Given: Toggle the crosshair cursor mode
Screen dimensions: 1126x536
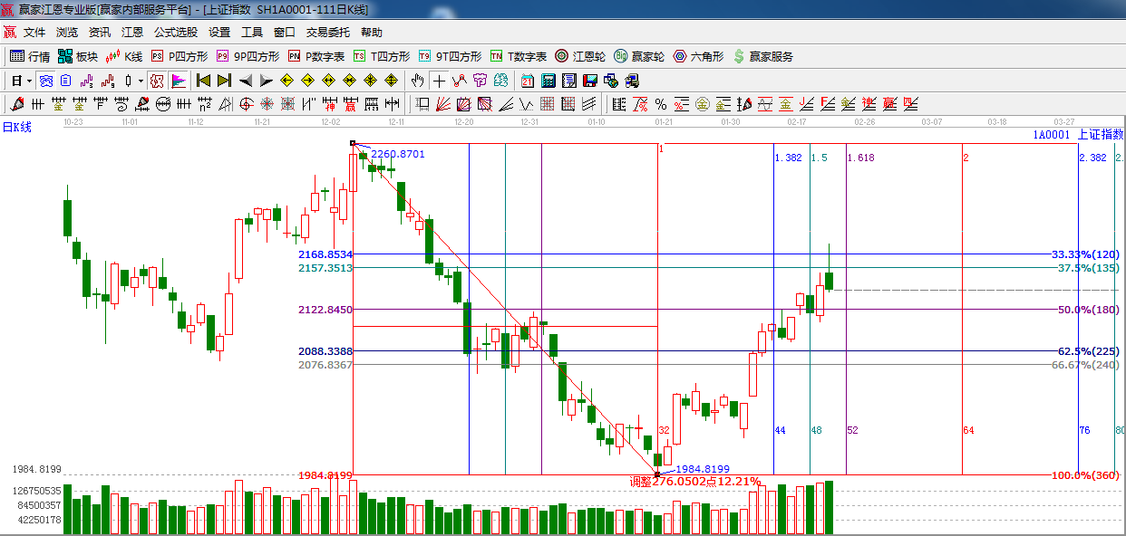Looking at the screenshot, I should point(439,81).
